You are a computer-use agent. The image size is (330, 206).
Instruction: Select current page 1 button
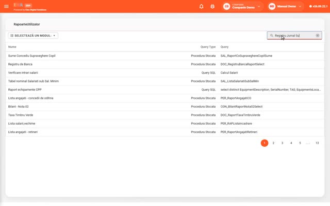pyautogui.click(x=265, y=143)
